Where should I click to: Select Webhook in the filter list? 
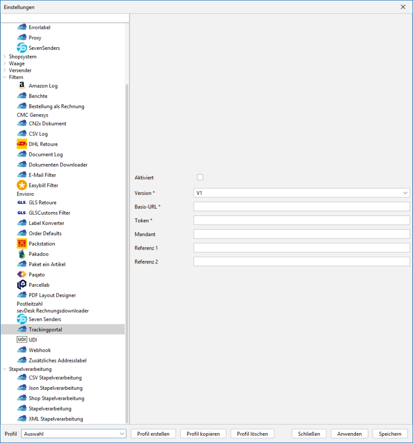[x=40, y=350]
